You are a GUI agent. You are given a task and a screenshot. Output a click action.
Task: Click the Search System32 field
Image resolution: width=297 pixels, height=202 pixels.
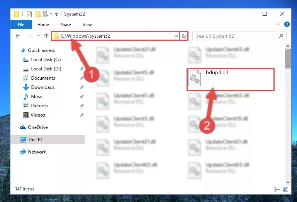(239, 36)
